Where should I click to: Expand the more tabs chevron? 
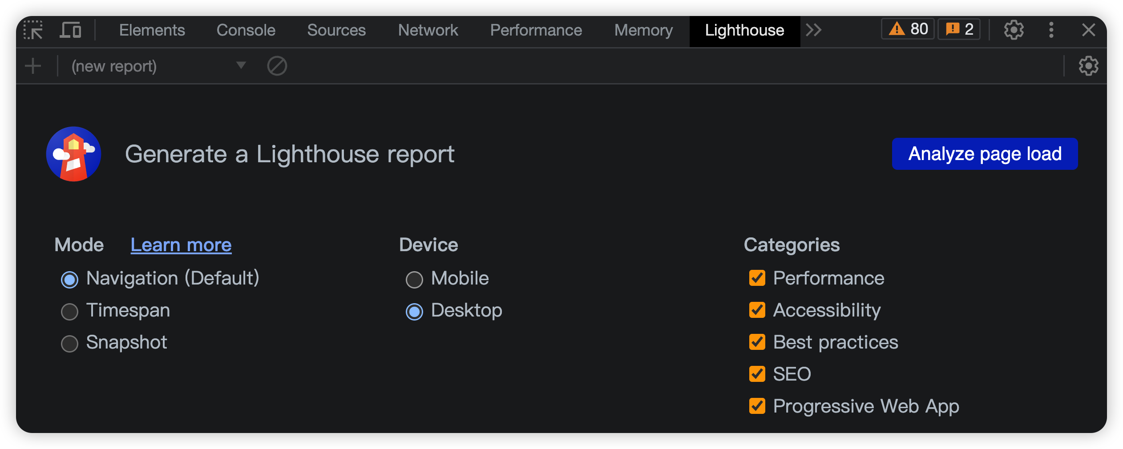click(x=813, y=30)
